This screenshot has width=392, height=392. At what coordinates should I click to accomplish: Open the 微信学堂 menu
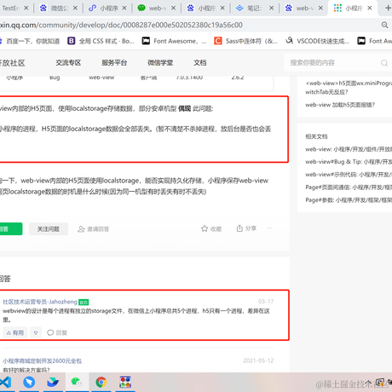160,63
